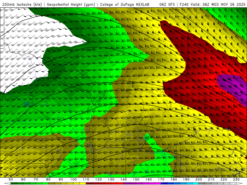Screen dimensions: 247x185
Task: Click the '250mb Isotachs (kts)' title text
Action: [x=22, y=4]
